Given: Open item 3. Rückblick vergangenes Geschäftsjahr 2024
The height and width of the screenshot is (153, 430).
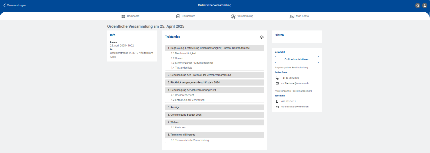Looking at the screenshot, I should tap(215, 82).
